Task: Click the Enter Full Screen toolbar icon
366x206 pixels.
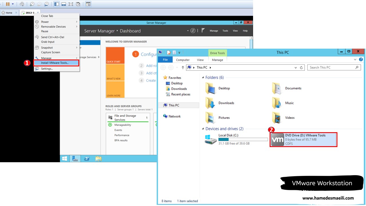Action: 71,4
